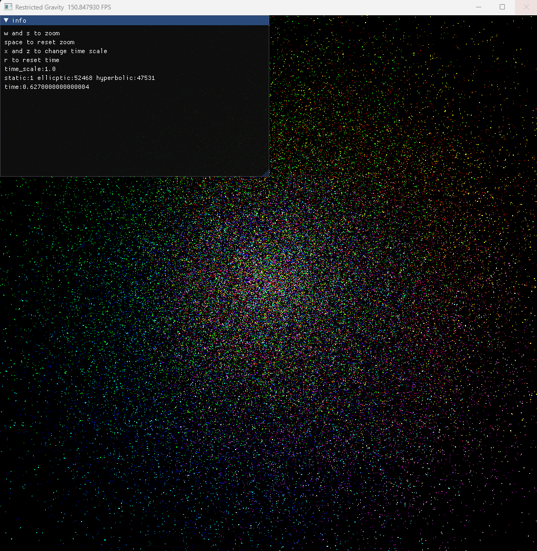Viewport: 537px width, 551px height.
Task: Click the text 'w and s to zoom'
Action: [x=32, y=33]
